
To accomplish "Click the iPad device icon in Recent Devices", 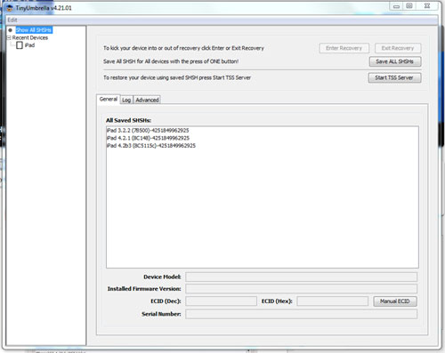I will (x=20, y=45).
